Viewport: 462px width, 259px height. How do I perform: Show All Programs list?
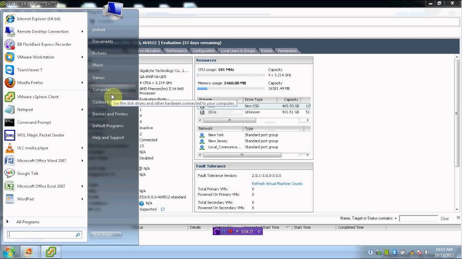tap(28, 222)
